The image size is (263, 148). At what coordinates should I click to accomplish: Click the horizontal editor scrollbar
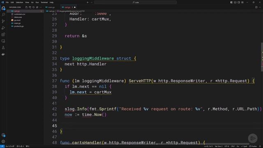click(x=155, y=144)
